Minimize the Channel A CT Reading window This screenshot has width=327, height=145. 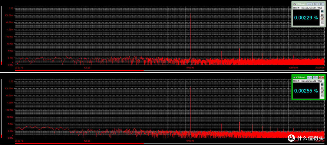pos(309,4)
